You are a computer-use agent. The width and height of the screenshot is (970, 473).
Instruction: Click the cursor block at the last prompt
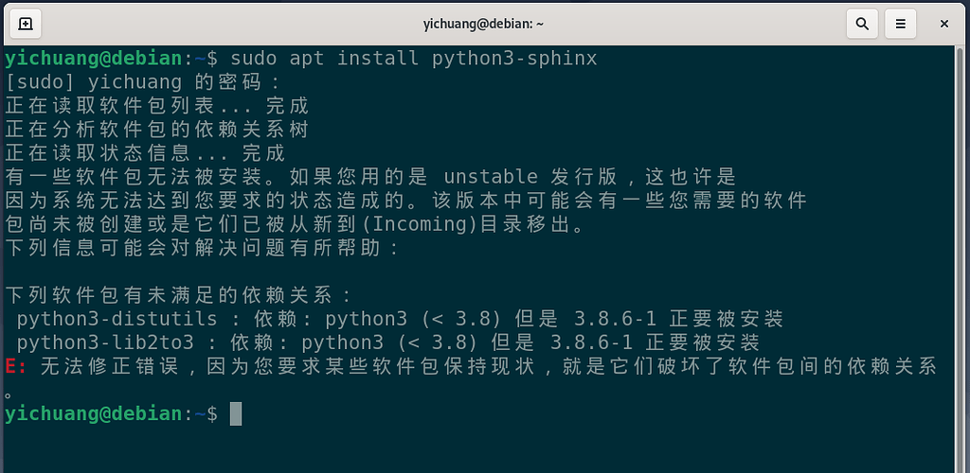tap(236, 413)
